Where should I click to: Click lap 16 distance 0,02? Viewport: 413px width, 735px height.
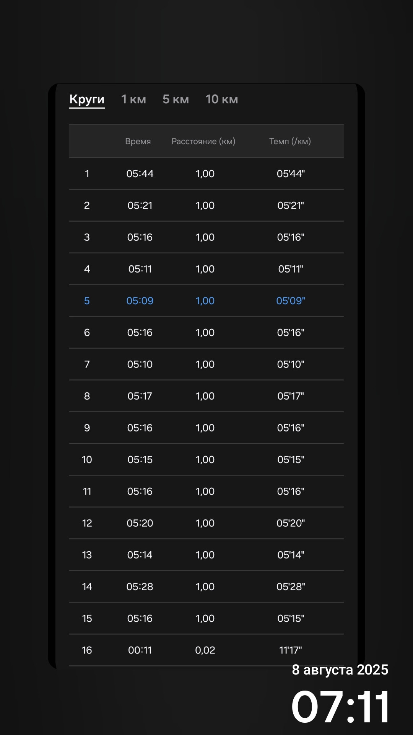205,650
